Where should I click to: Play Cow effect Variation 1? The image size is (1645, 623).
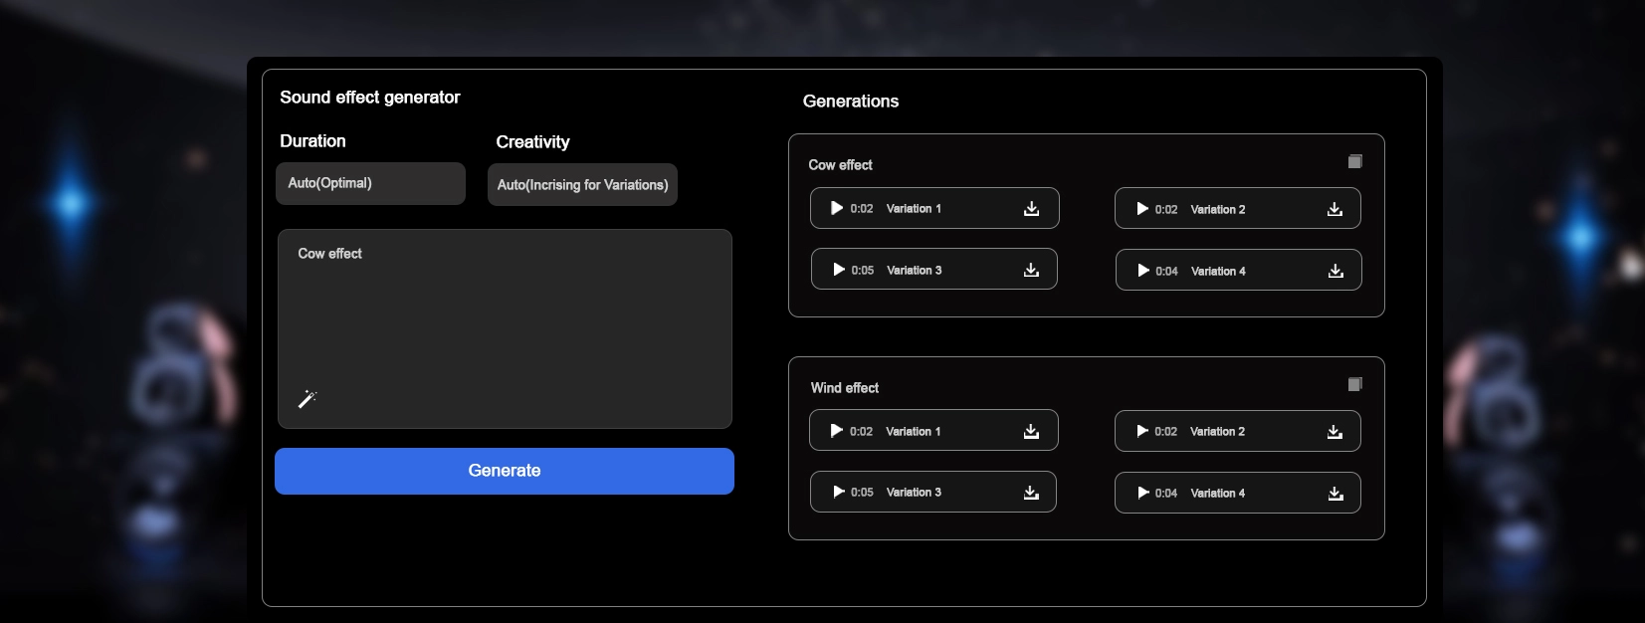pos(837,208)
